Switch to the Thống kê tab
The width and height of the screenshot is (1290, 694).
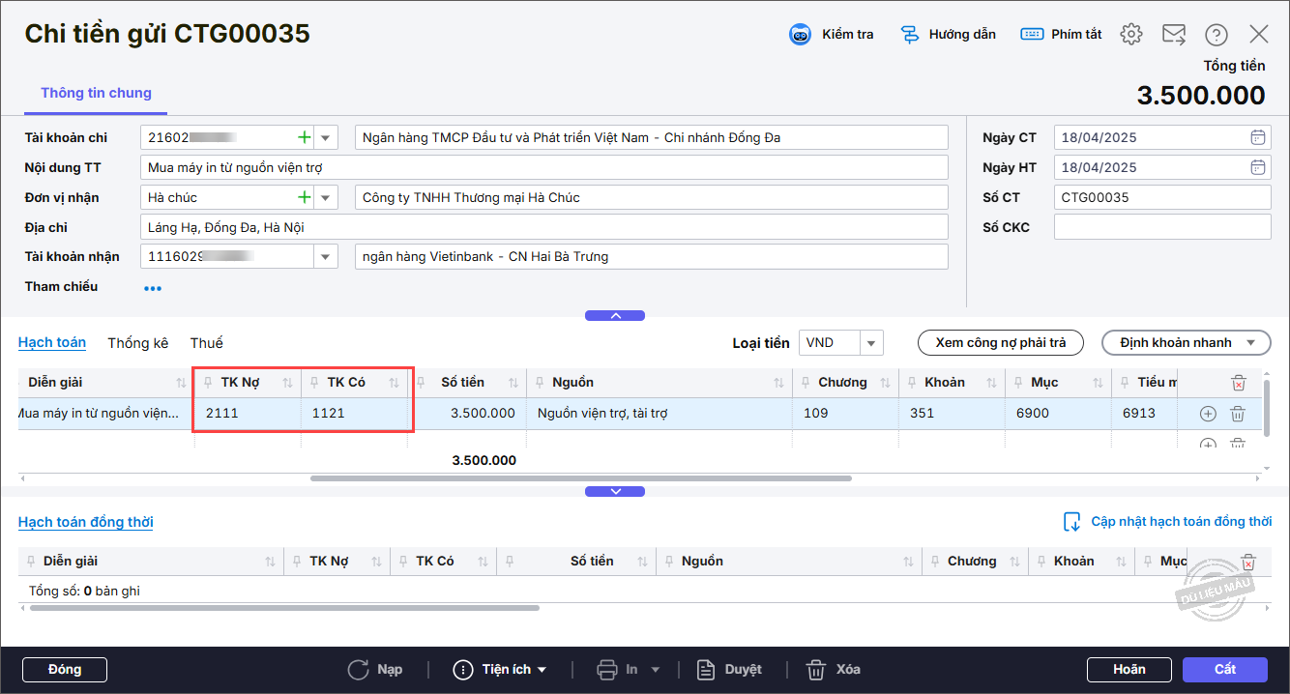point(137,343)
